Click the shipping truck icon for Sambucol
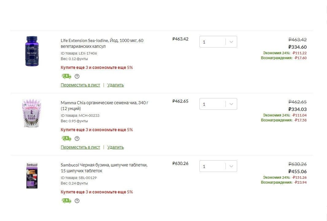 tap(66, 201)
